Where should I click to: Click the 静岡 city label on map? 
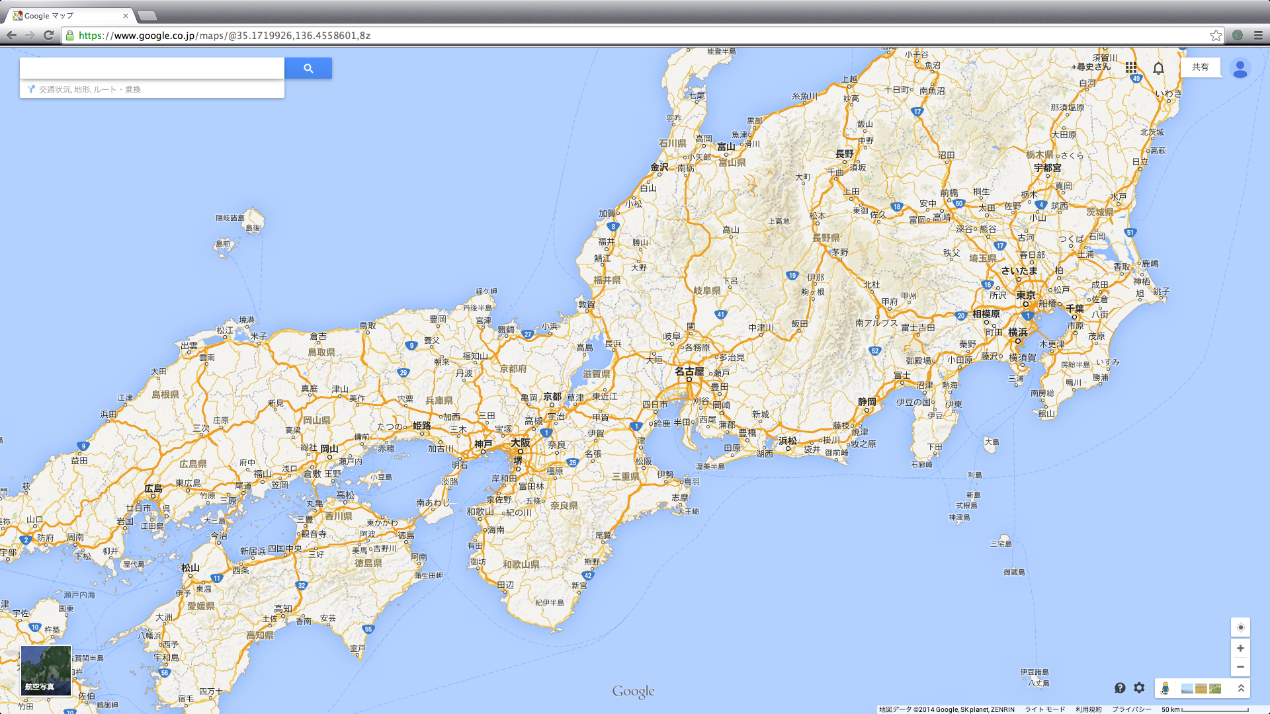[867, 401]
